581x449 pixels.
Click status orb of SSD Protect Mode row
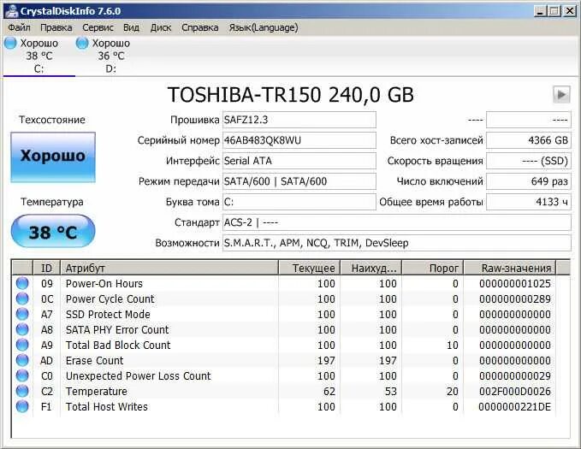click(x=22, y=314)
